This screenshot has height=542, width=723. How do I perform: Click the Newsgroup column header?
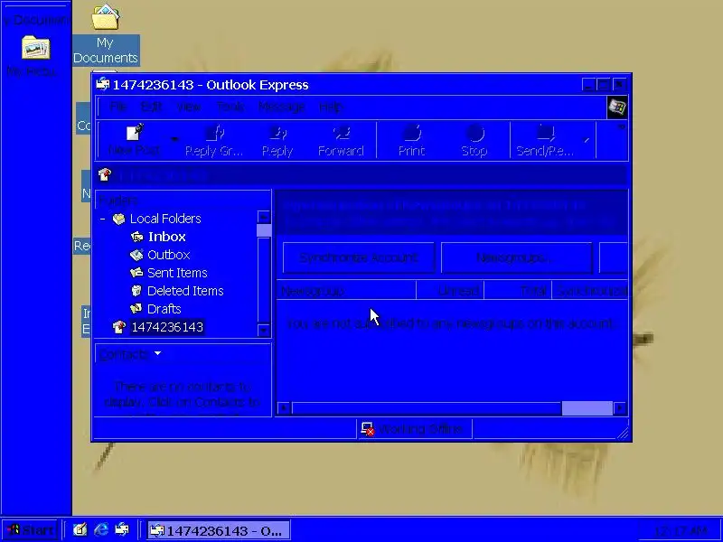346,291
